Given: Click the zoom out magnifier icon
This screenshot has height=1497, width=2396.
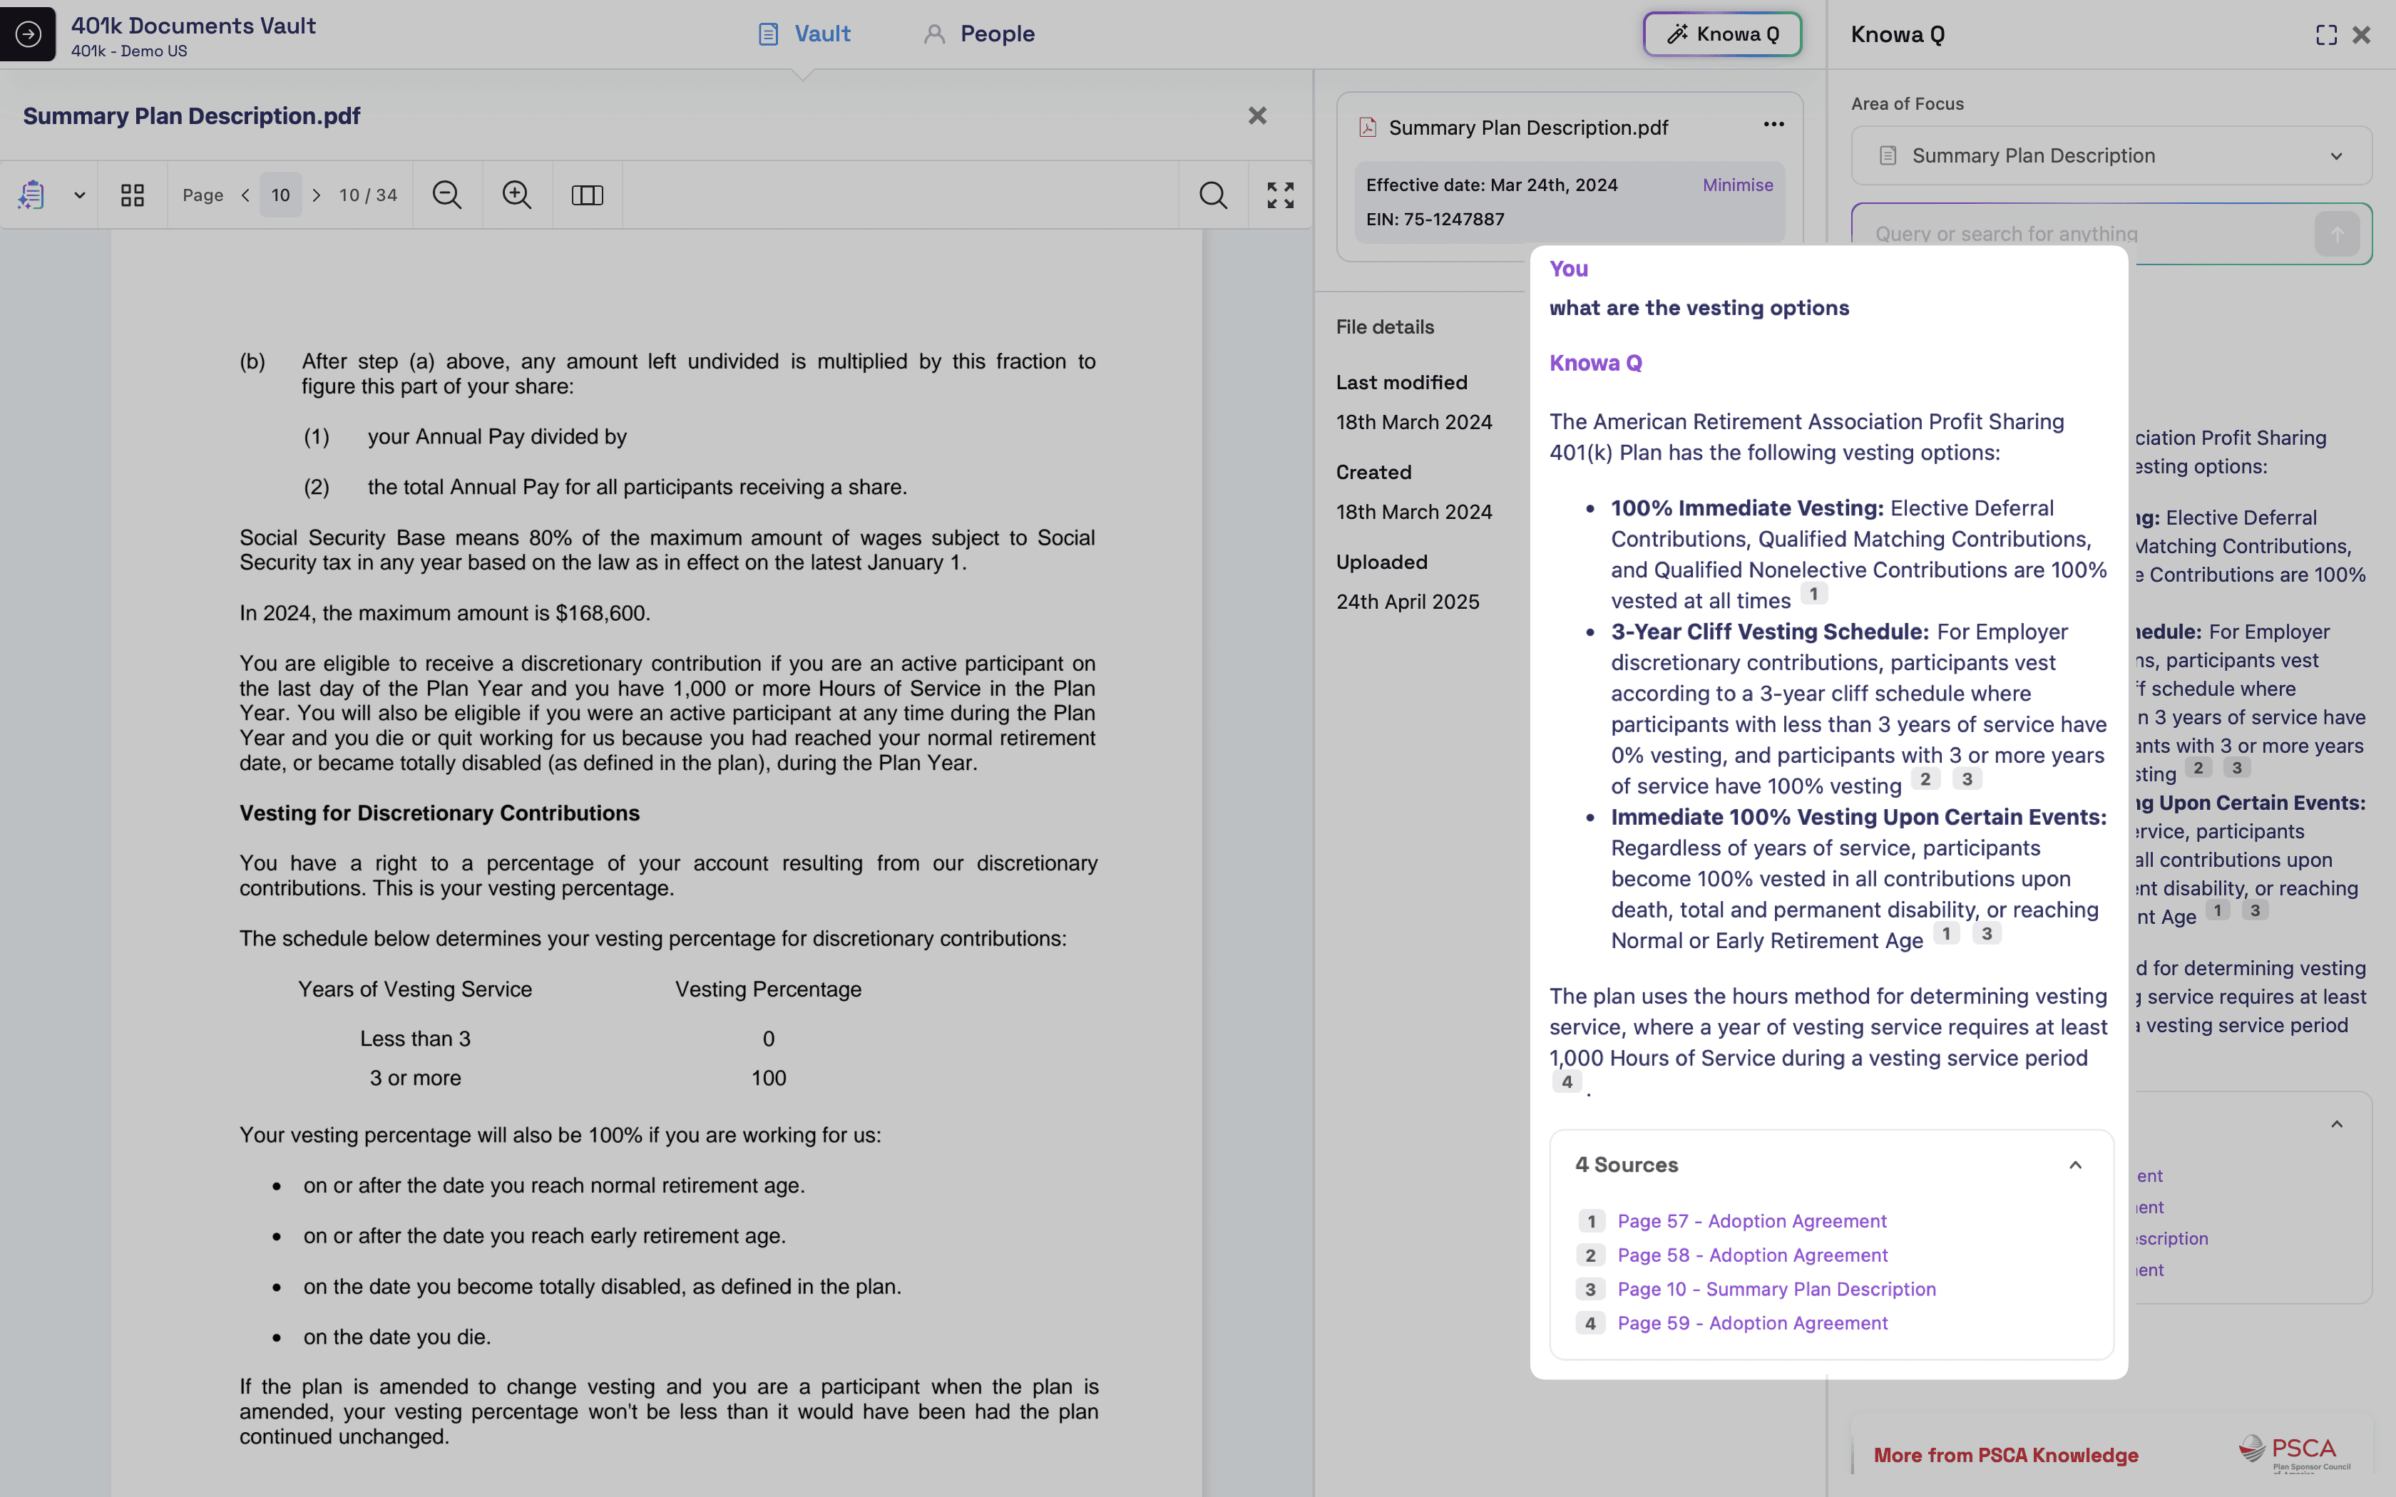Looking at the screenshot, I should (x=446, y=195).
